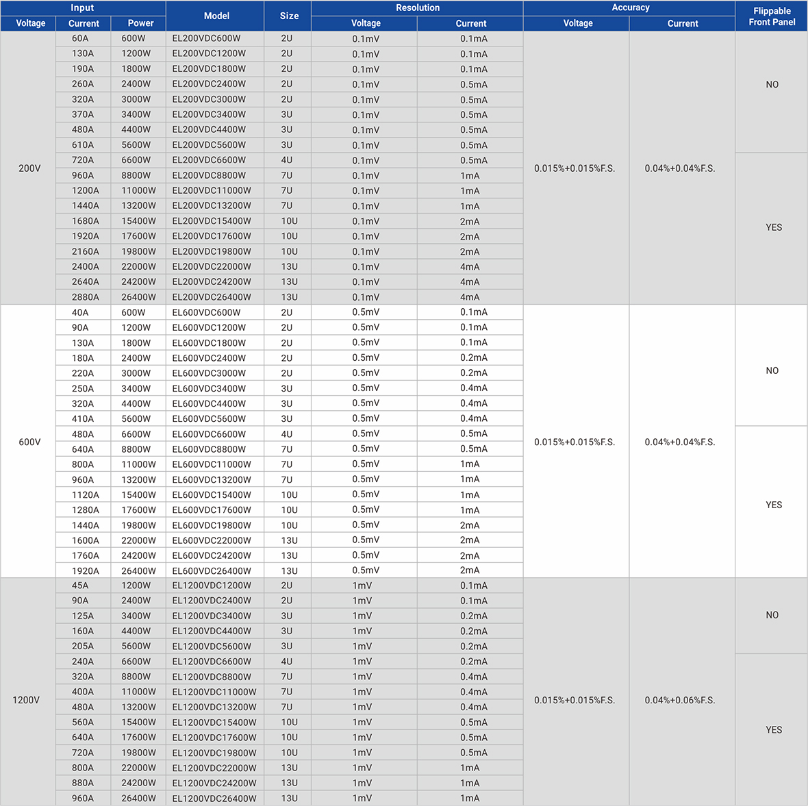Image resolution: width=808 pixels, height=806 pixels.
Task: Click the 13U size cell for EL600VDC26400W
Action: tap(287, 570)
